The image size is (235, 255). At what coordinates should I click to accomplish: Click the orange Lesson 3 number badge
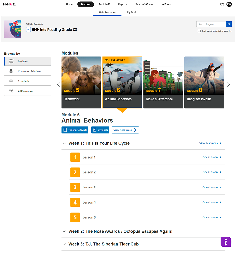coord(75,187)
